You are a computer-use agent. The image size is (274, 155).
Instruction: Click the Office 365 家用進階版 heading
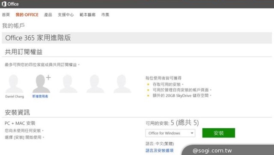tap(38, 38)
